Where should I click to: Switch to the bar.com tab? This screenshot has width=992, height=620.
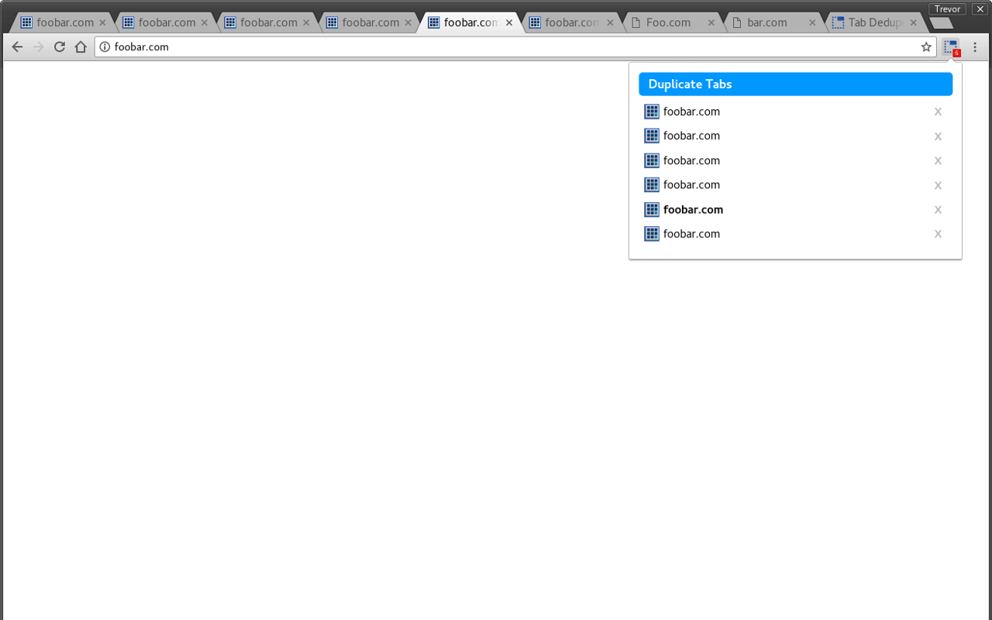[773, 22]
